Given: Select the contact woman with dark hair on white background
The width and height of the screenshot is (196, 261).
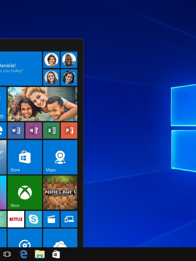Looking at the screenshot, I should (51, 60).
